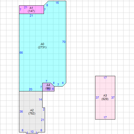
Task: Click the 14 dimension on A2's right edge
Action: point(40,99)
